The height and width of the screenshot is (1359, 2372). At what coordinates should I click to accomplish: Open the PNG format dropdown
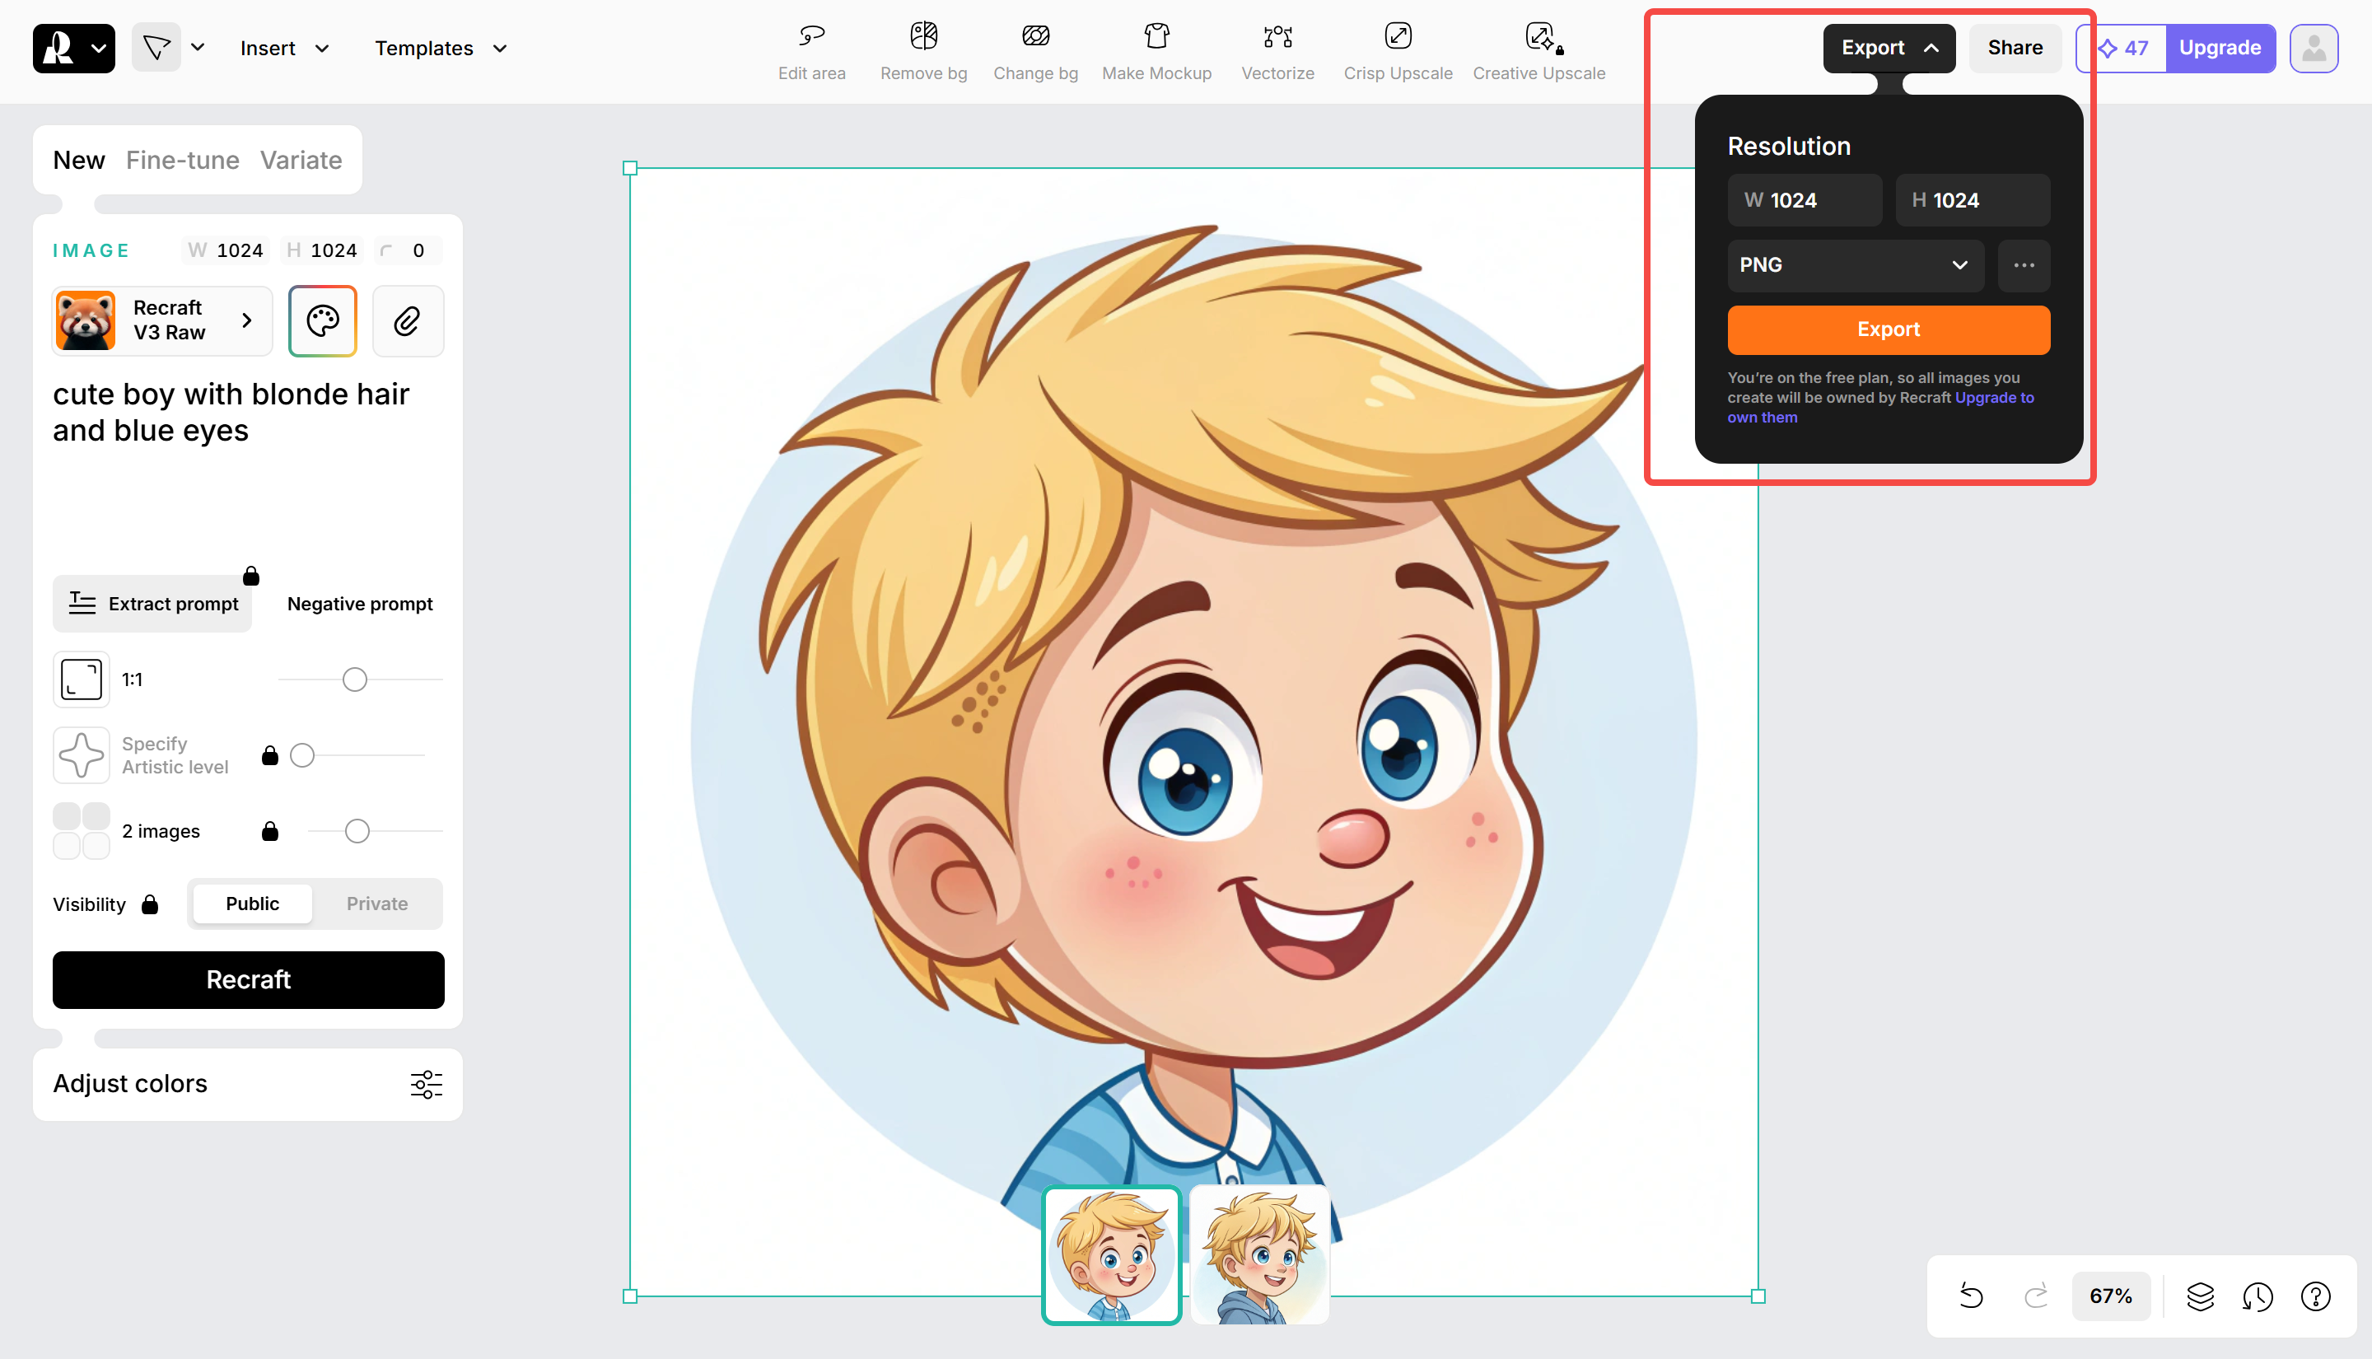[1854, 265]
